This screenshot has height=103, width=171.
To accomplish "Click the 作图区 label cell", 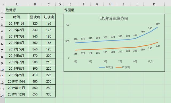I will pos(70,10).
